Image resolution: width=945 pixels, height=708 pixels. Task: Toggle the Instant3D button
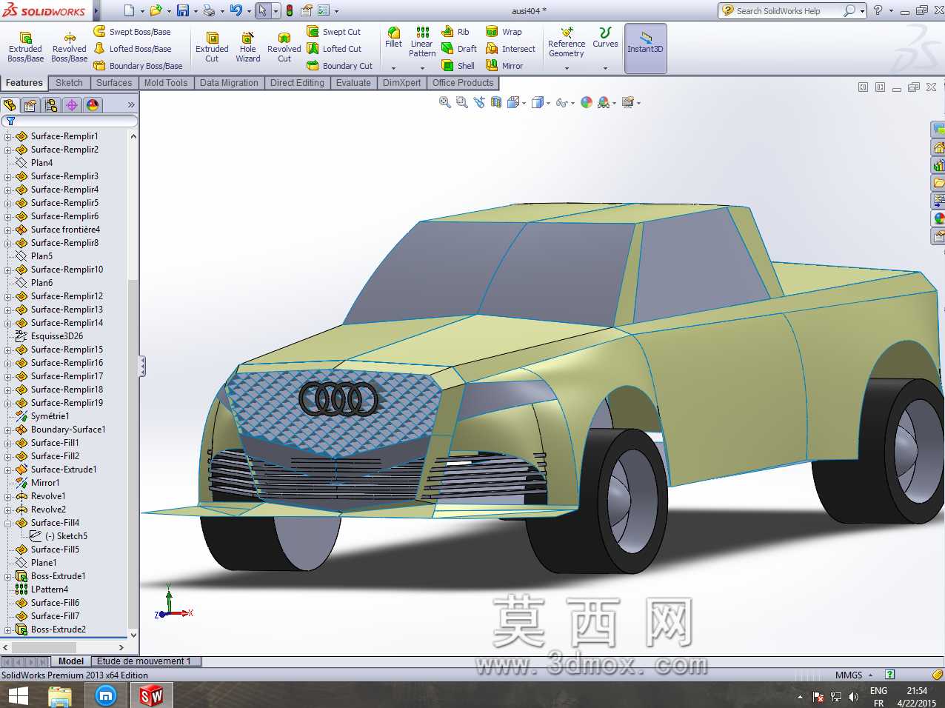[646, 48]
